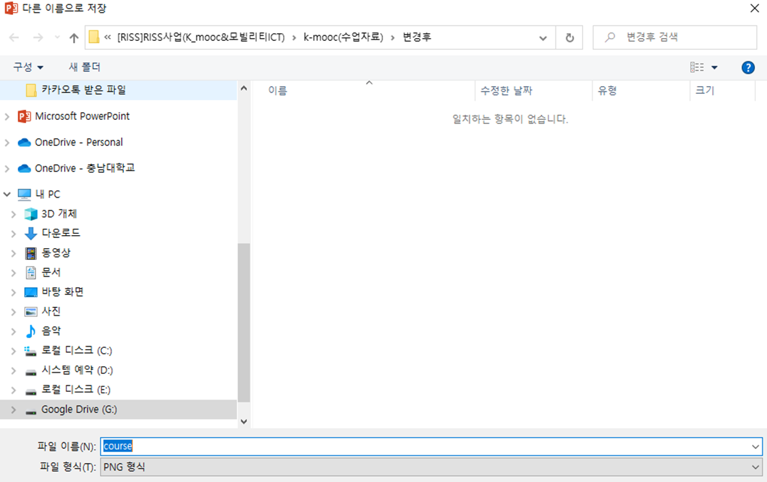Open view options dropdown arrow
767x482 pixels.
[714, 68]
